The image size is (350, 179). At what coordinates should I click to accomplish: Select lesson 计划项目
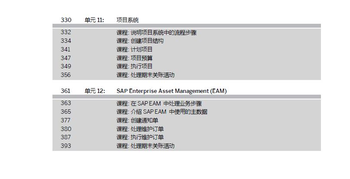[x=134, y=49]
